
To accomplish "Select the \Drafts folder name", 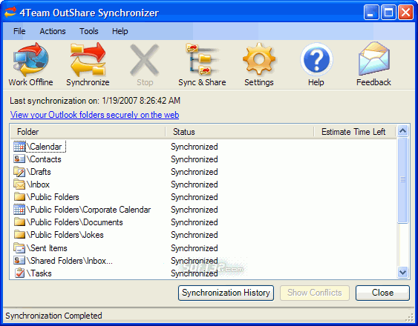I will click(x=39, y=172).
